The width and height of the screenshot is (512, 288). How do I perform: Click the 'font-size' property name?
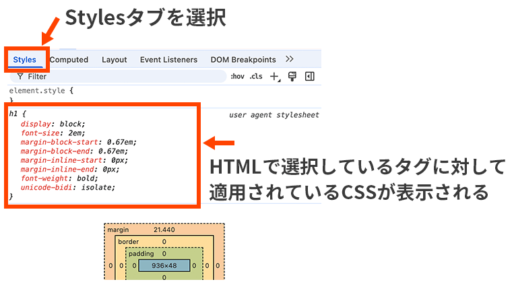pos(40,133)
